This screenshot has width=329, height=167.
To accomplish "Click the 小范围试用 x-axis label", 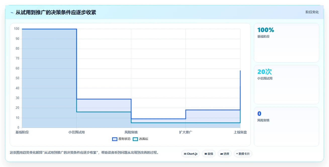I will pos(76,132).
